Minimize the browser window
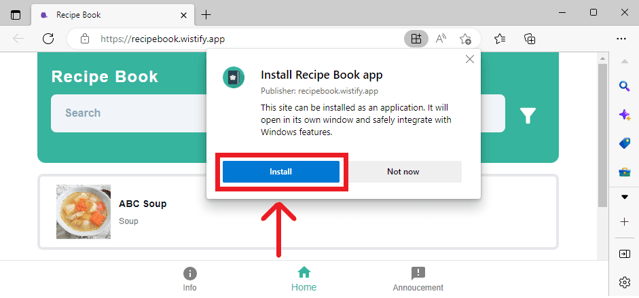Screen dimensions: 639x298 click(x=562, y=13)
